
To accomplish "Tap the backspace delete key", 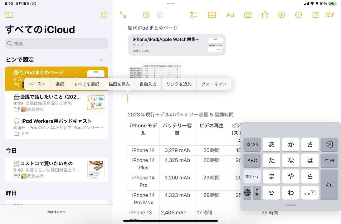I will point(329,144).
